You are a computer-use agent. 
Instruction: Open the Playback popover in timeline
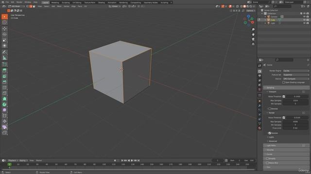pyautogui.click(x=13, y=160)
